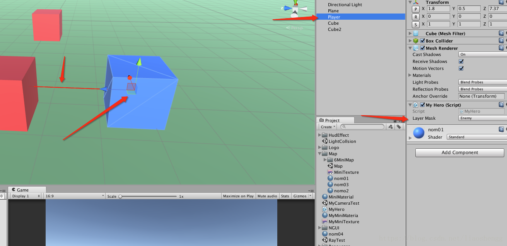Select nom03 material in Map folder
Image resolution: width=507 pixels, height=246 pixels.
point(338,185)
